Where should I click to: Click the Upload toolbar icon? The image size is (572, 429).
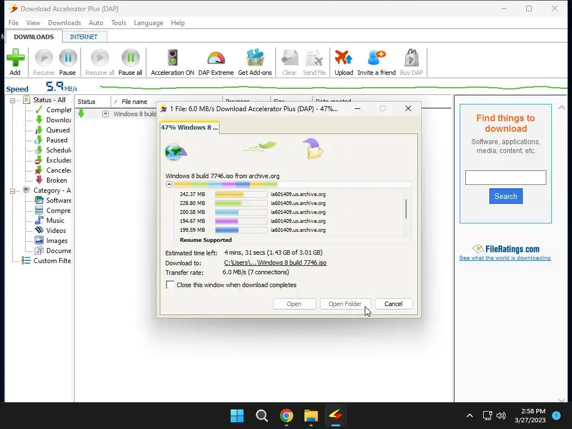344,58
